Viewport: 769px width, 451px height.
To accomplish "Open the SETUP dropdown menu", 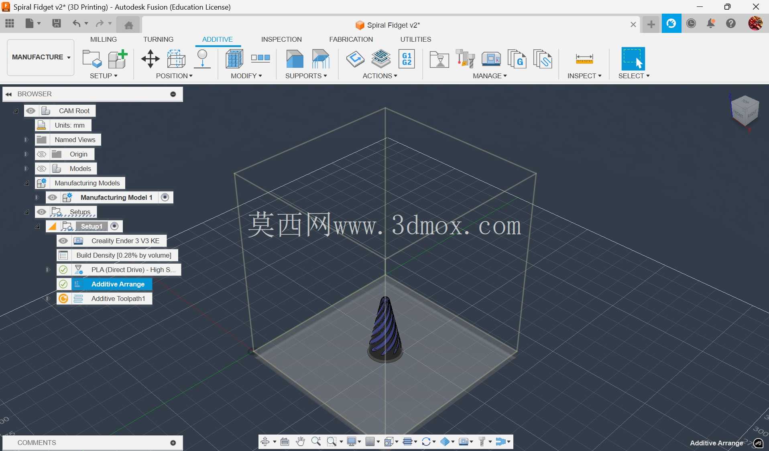I will [x=104, y=76].
